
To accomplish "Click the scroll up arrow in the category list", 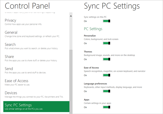I will pyautogui.click(x=71, y=16).
